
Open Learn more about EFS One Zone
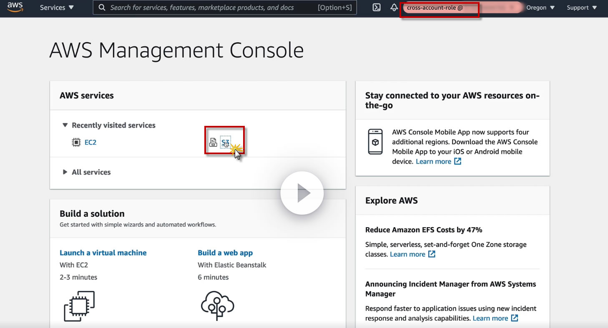click(x=412, y=254)
